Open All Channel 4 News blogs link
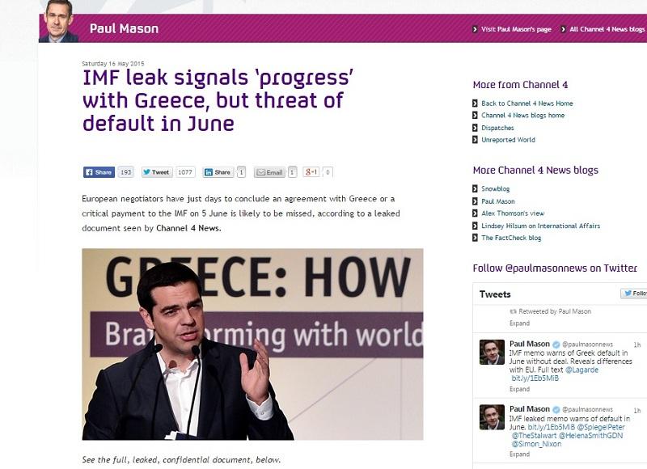 tap(607, 29)
